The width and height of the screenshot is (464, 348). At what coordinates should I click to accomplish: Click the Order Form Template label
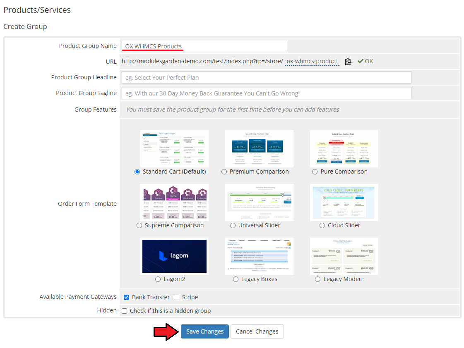click(x=87, y=204)
